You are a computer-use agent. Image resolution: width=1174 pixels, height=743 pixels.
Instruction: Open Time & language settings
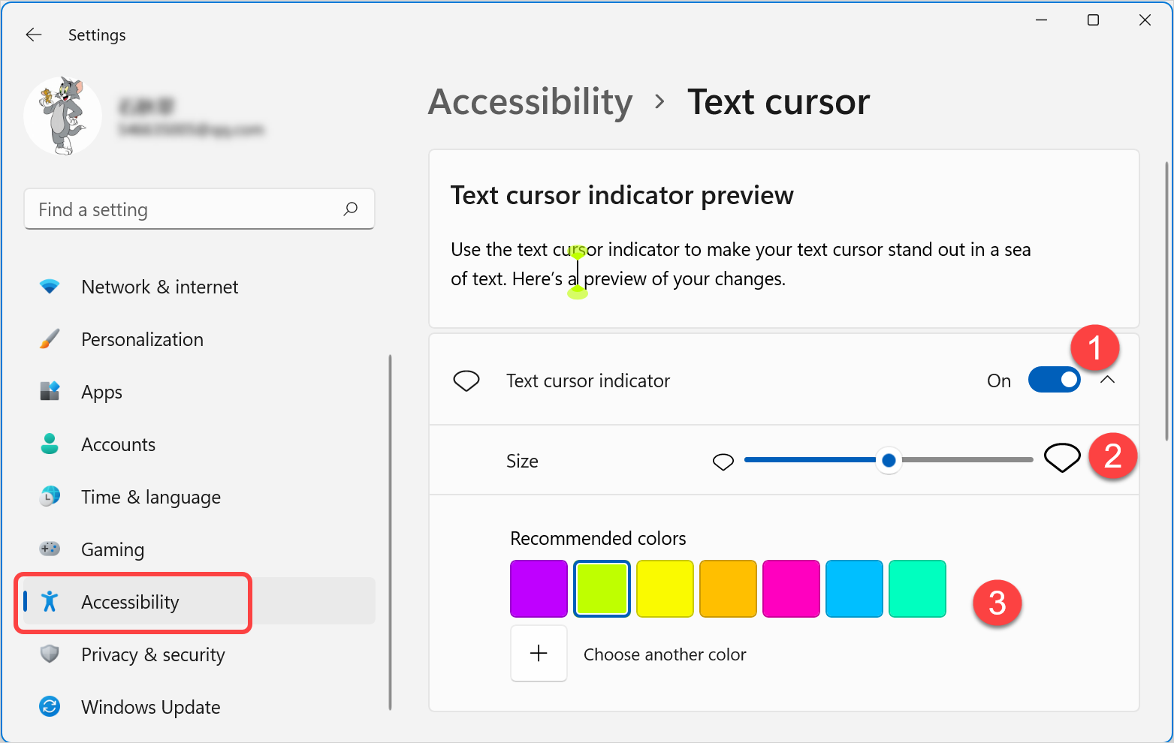point(150,497)
